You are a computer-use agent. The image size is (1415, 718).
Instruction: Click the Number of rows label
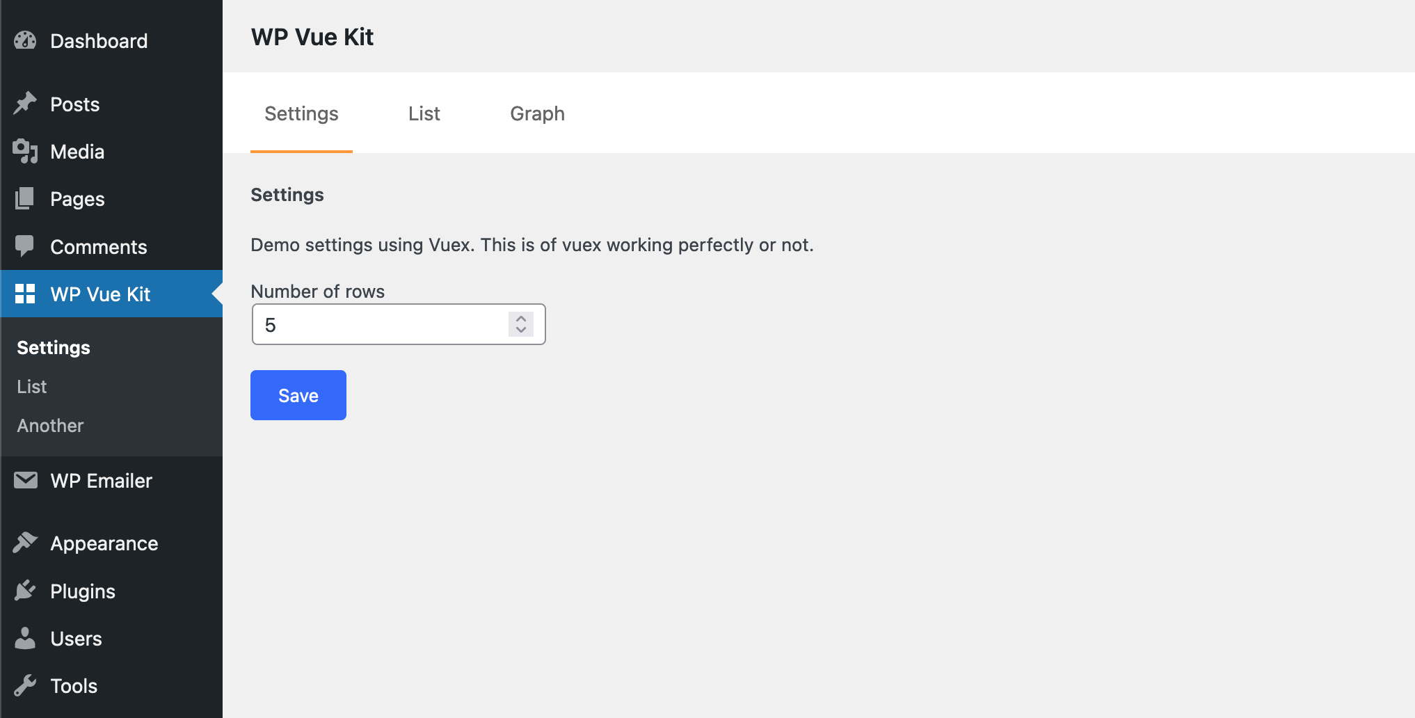(318, 291)
